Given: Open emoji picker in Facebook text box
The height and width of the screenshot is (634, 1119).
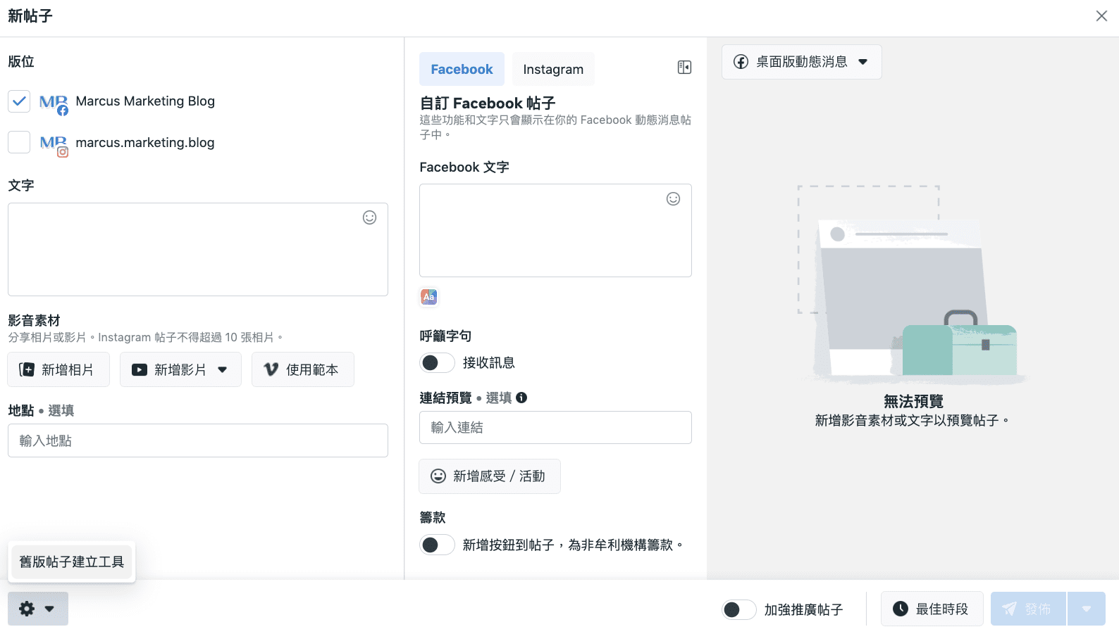Looking at the screenshot, I should coord(673,199).
